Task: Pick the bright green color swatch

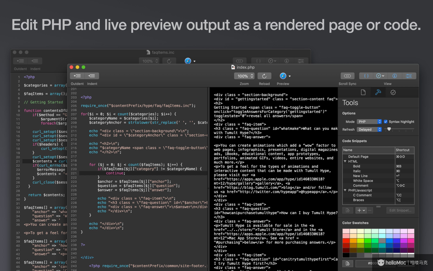Action: tap(368, 241)
